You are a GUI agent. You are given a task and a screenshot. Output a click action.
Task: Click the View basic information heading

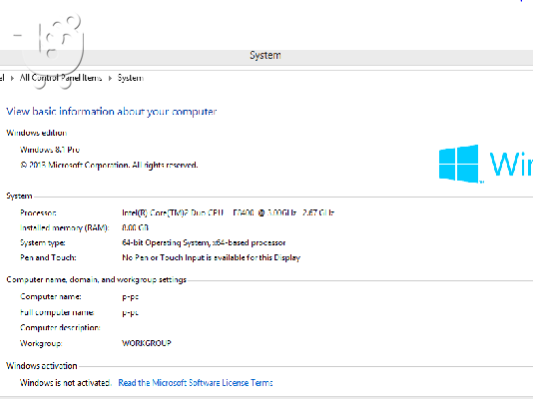click(x=112, y=112)
